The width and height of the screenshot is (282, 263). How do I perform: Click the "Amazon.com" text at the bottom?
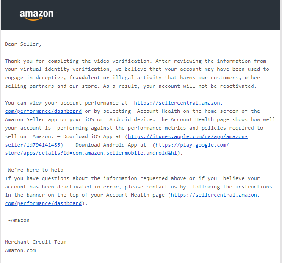point(20,250)
